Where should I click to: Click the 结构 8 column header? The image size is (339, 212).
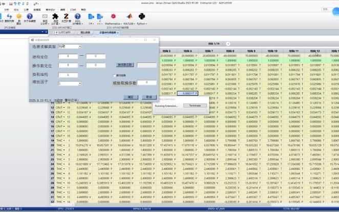click(x=230, y=51)
